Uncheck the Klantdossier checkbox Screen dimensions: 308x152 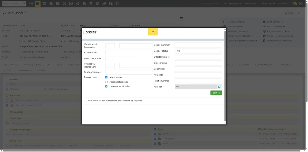(106, 77)
